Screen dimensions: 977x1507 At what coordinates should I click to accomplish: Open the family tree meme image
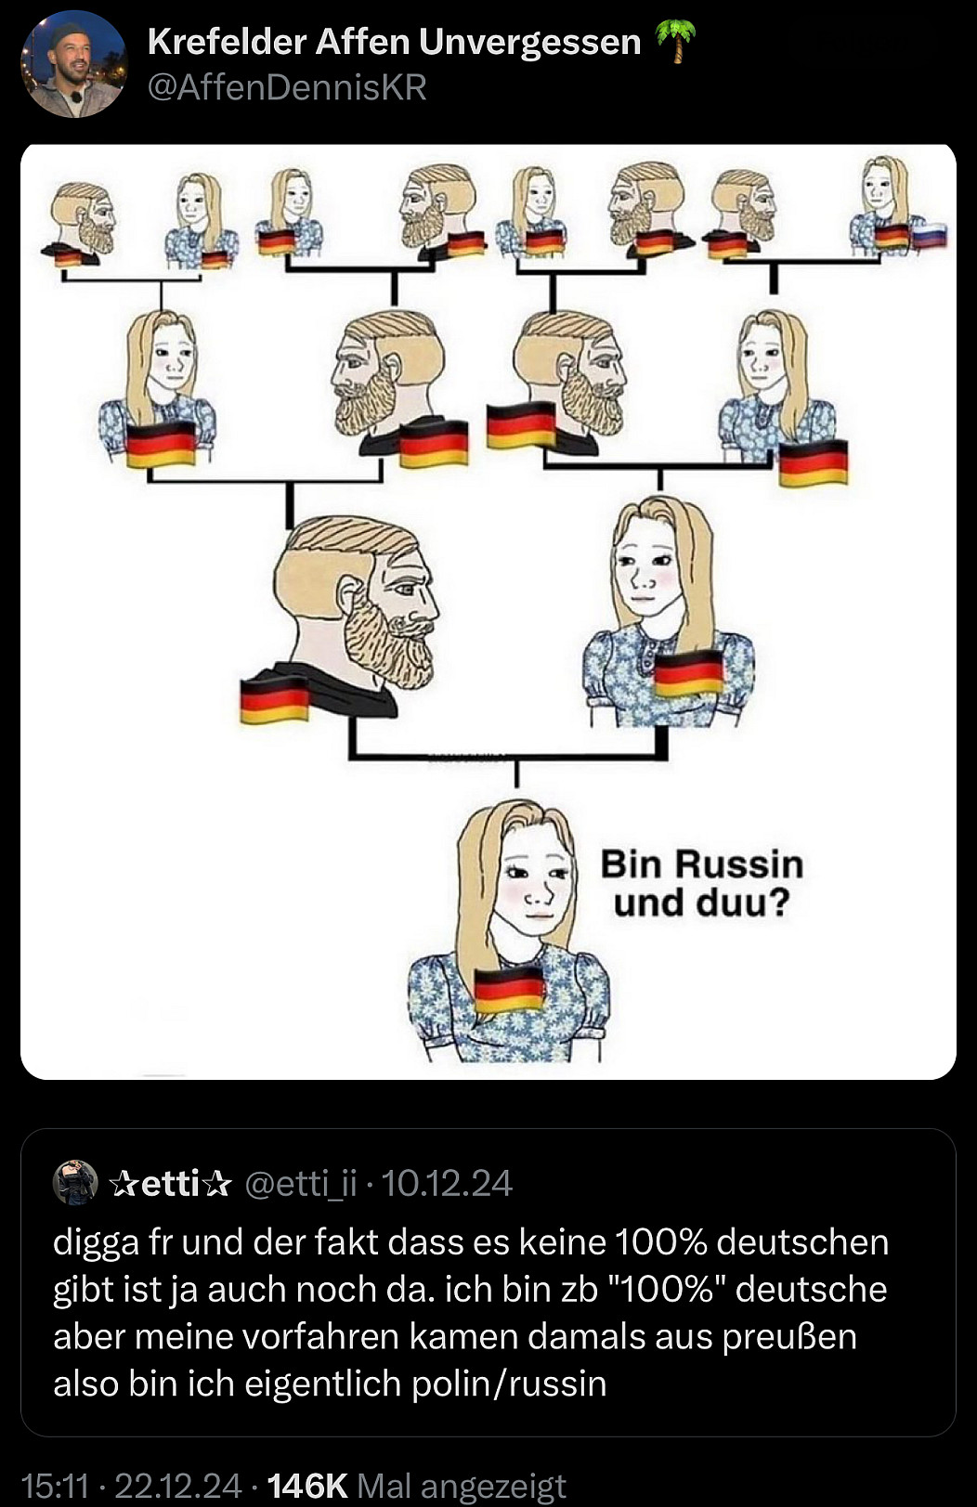tap(488, 611)
